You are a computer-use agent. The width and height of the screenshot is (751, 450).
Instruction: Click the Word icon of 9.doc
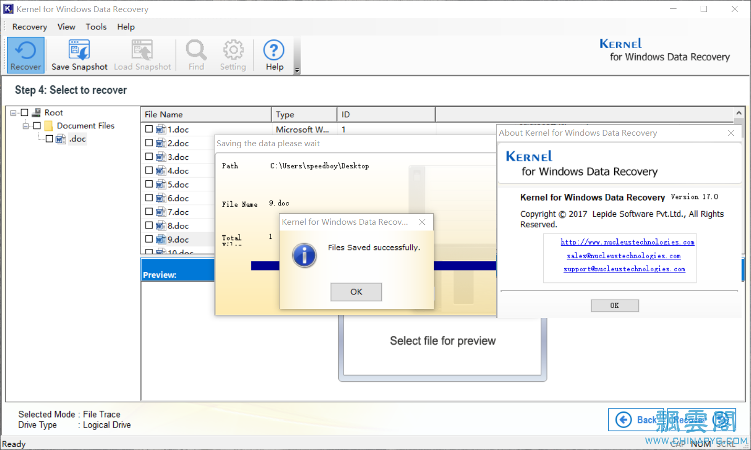pyautogui.click(x=161, y=239)
